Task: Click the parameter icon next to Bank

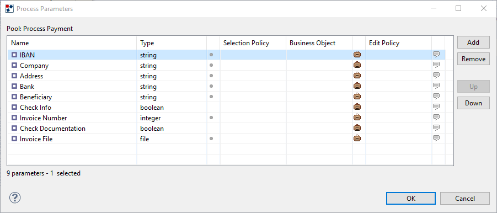Action: coord(14,86)
